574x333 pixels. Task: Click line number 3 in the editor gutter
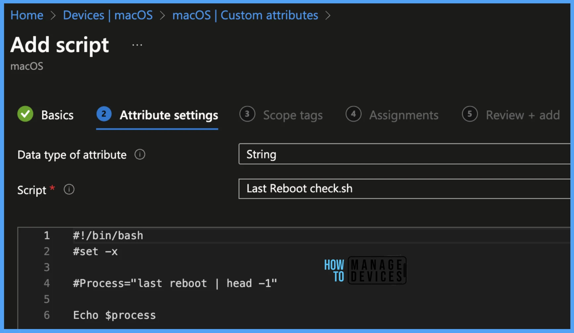pyautogui.click(x=47, y=267)
